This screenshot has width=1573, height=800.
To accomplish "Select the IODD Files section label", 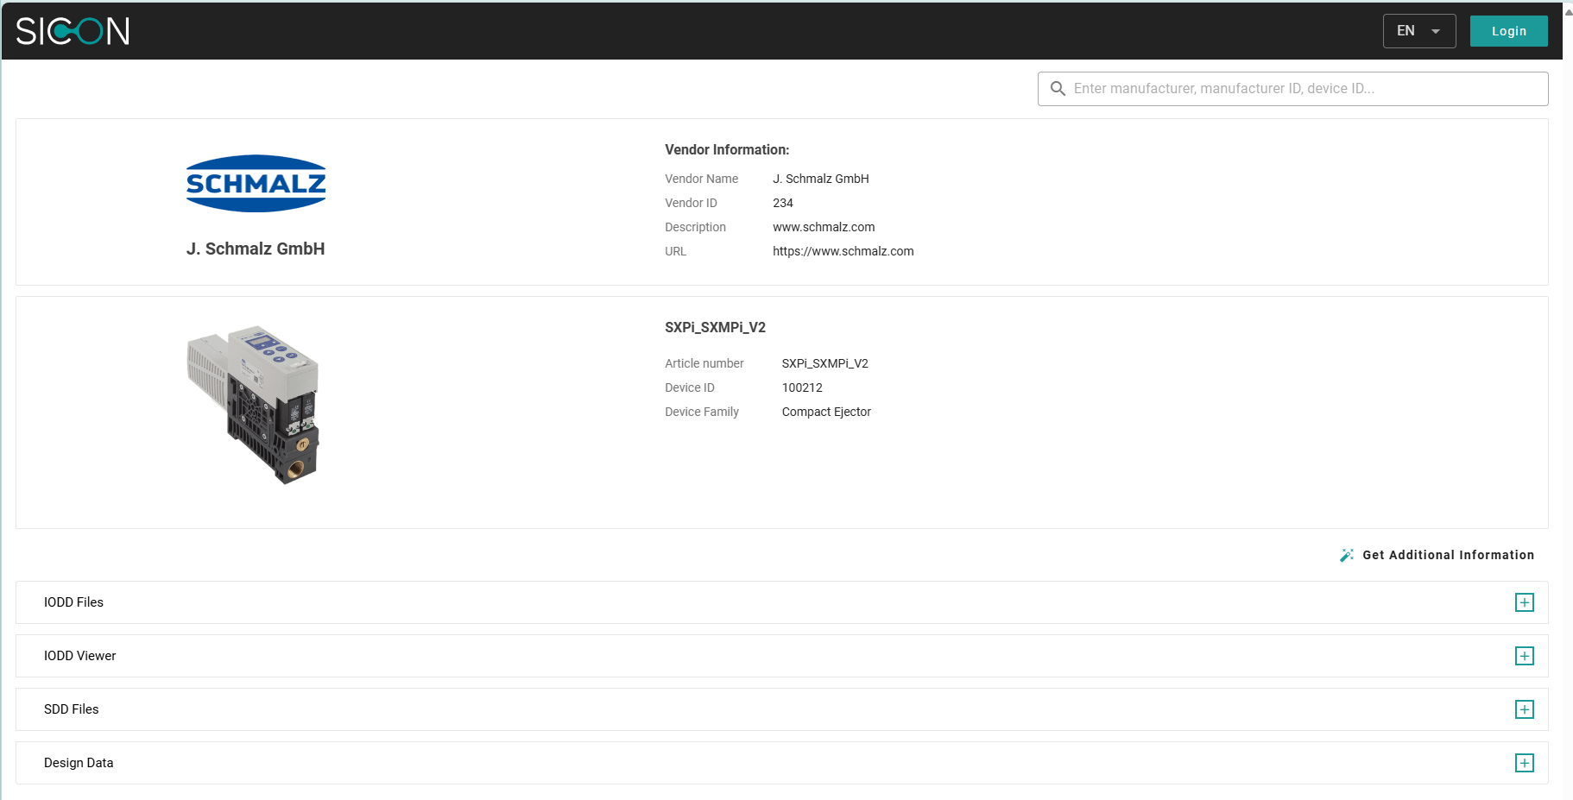I will [x=73, y=602].
